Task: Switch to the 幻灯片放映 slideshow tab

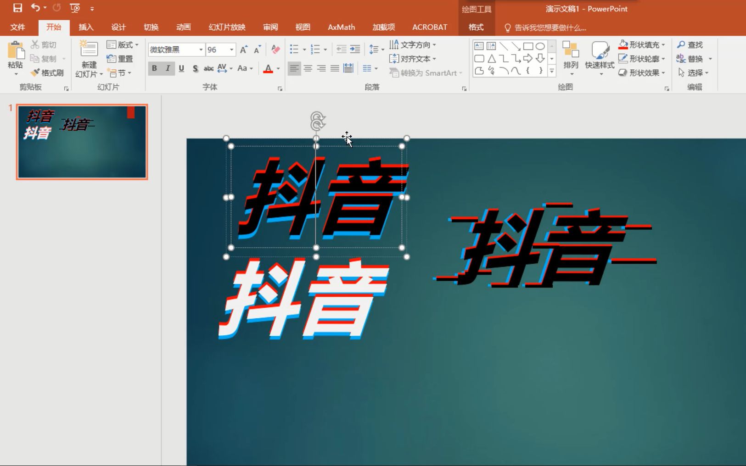Action: (x=227, y=27)
